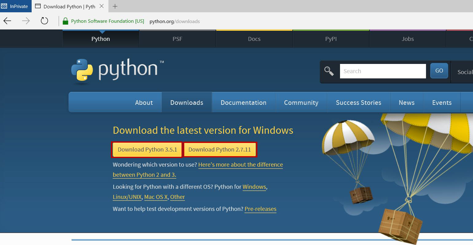473x245 pixels.
Task: Click inside the Search field
Action: [383, 71]
